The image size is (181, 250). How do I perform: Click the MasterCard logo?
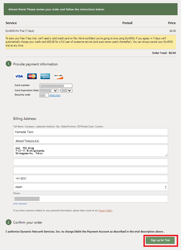tap(32, 76)
